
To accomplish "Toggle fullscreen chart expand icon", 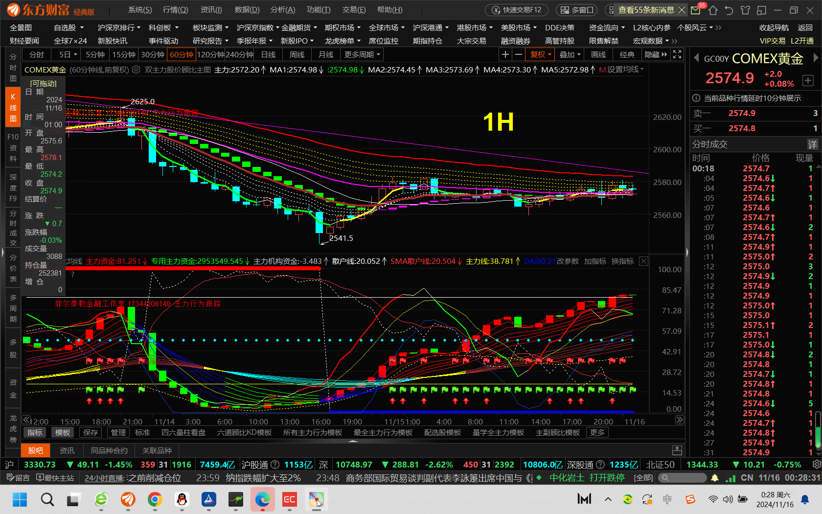I will pyautogui.click(x=677, y=54).
